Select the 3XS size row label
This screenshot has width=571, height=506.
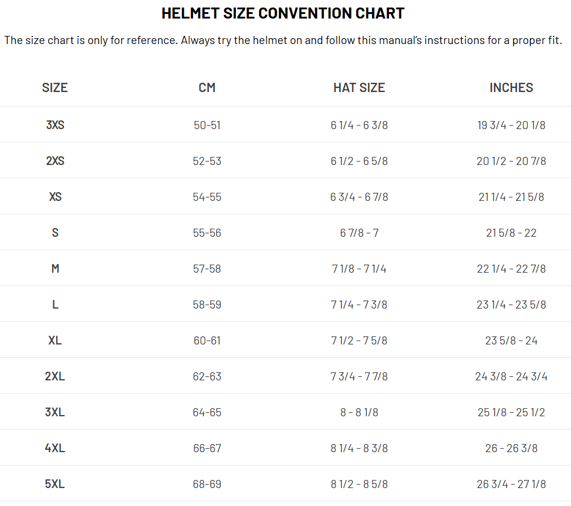click(55, 125)
